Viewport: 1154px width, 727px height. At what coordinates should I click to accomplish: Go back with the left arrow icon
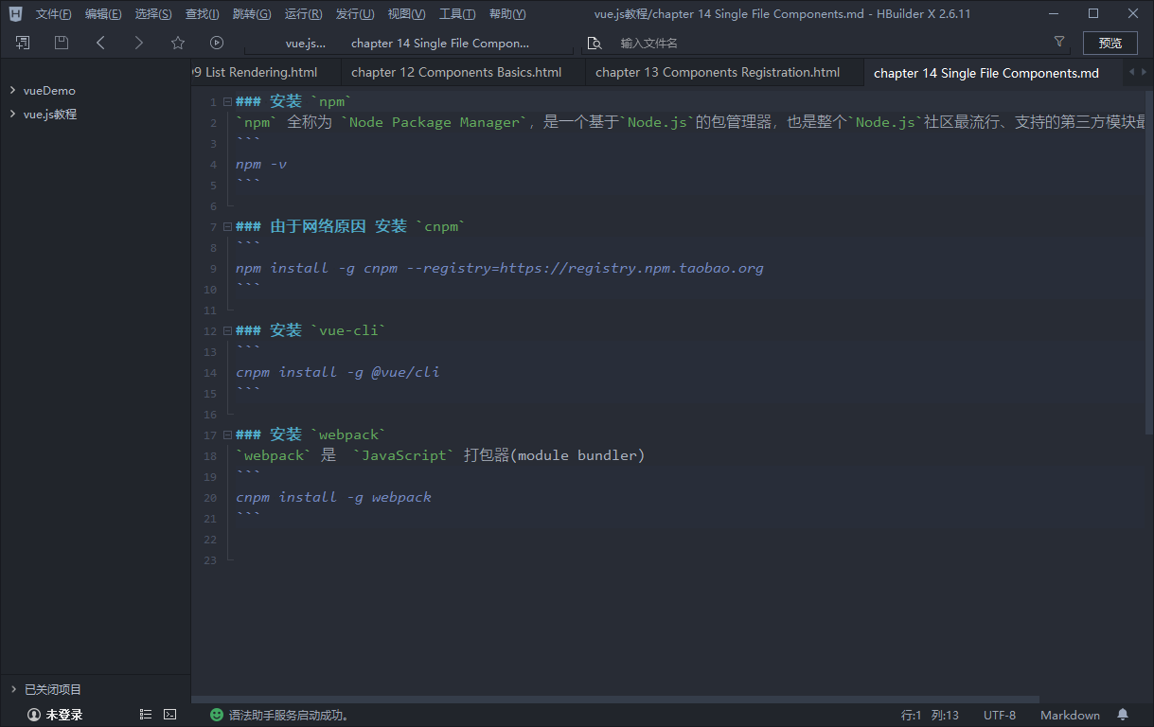click(100, 43)
